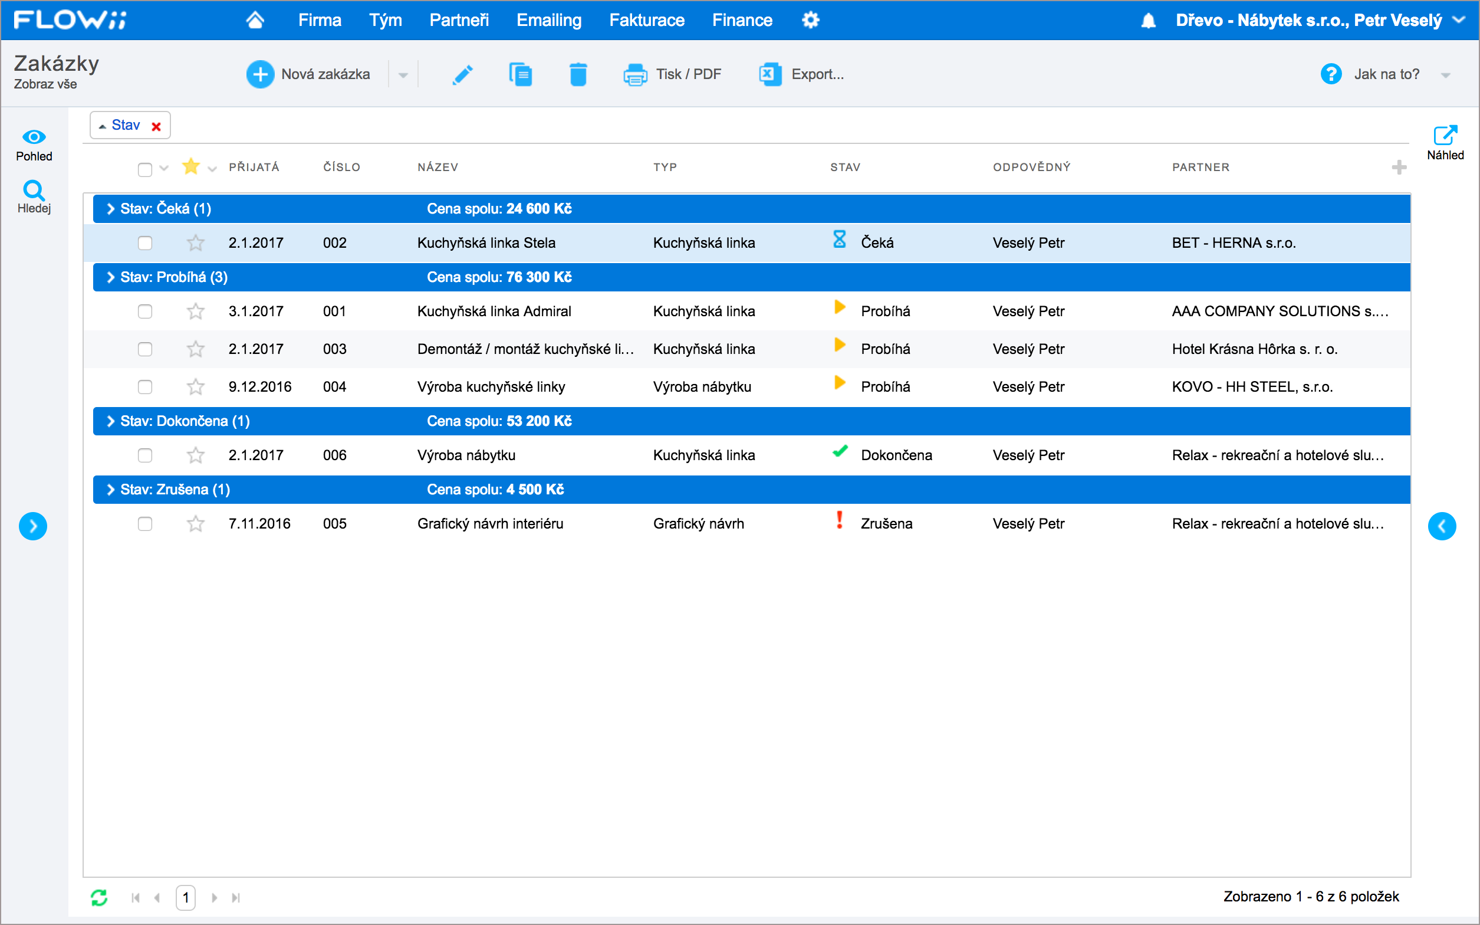This screenshot has height=925, width=1480.
Task: Open the Tým menu
Action: pyautogui.click(x=385, y=20)
